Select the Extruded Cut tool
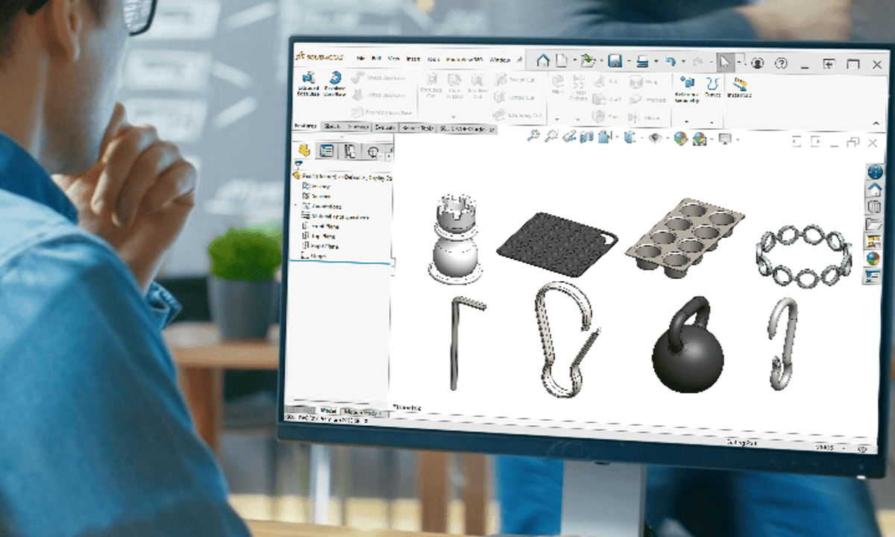This screenshot has height=537, width=895. pos(433,82)
